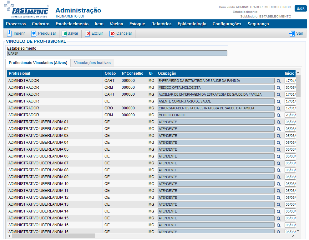This screenshot has height=240, width=309.
Task: Click the blue SAIR logout button
Action: click(x=301, y=9)
